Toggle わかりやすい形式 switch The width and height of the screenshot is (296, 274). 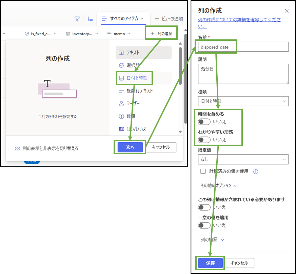204,140
